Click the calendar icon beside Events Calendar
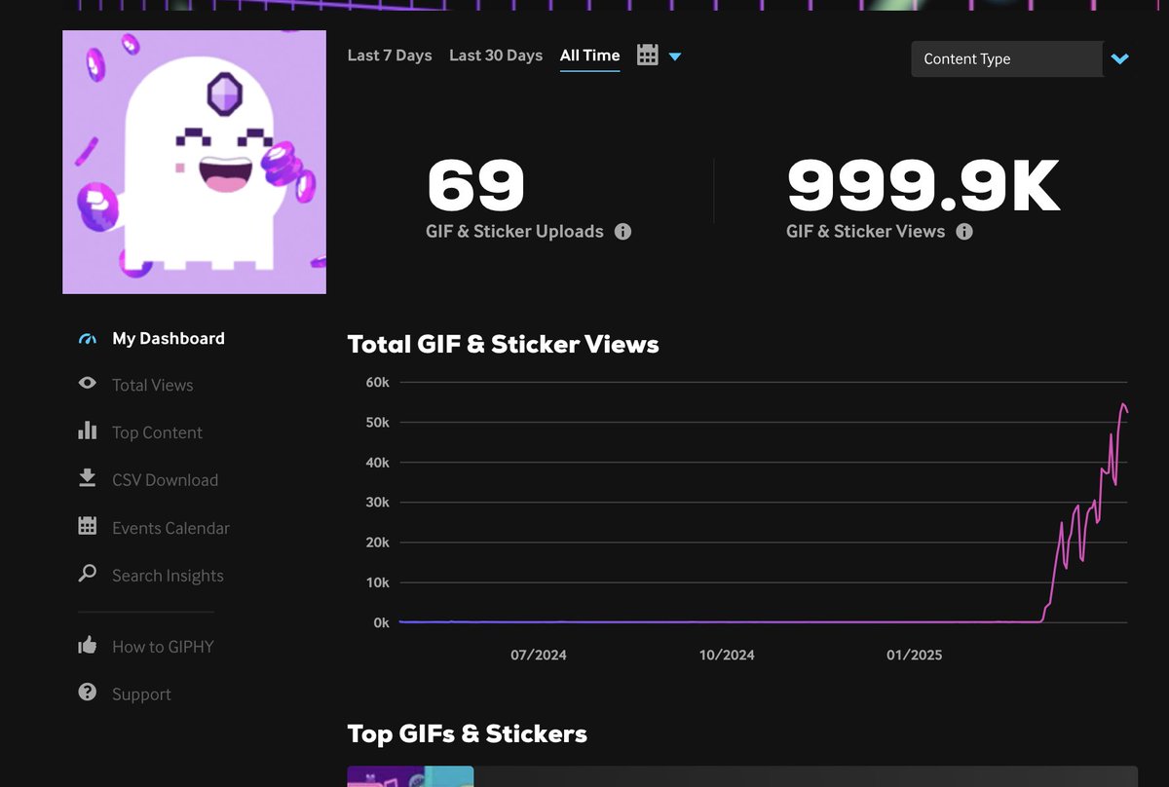Image resolution: width=1169 pixels, height=787 pixels. pos(88,526)
